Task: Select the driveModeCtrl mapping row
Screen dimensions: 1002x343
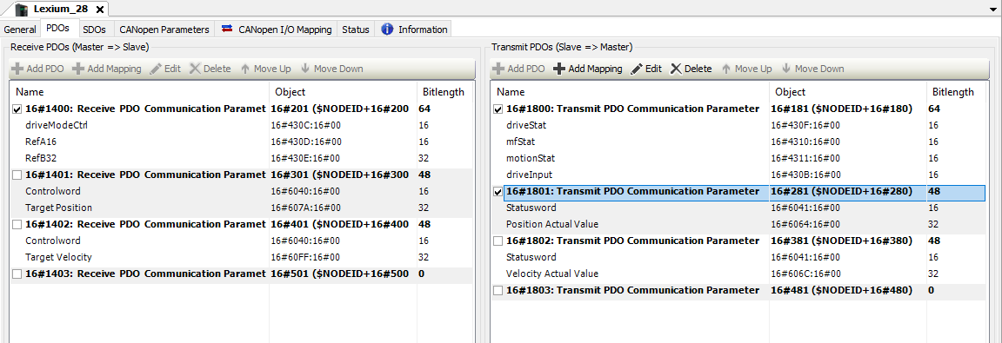Action: point(243,126)
